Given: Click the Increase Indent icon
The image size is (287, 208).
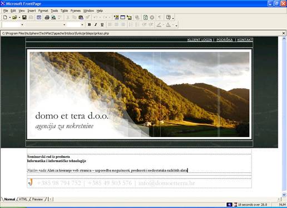Looking at the screenshot, I should [151, 25].
